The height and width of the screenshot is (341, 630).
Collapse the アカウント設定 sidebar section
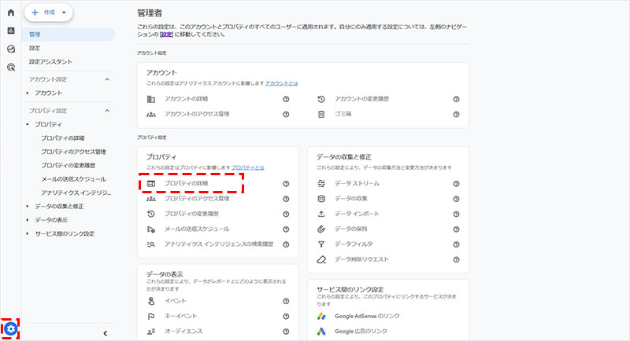pos(106,79)
